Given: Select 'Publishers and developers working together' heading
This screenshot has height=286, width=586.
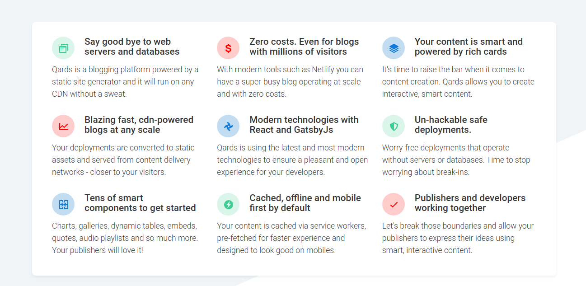Looking at the screenshot, I should click(470, 203).
